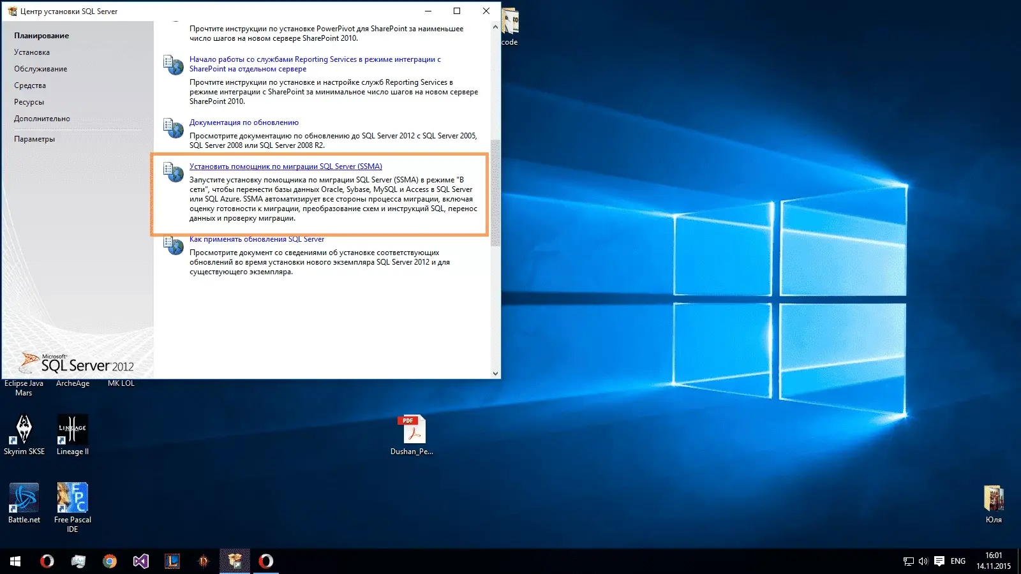Open Документация по обновлению link

(x=244, y=122)
